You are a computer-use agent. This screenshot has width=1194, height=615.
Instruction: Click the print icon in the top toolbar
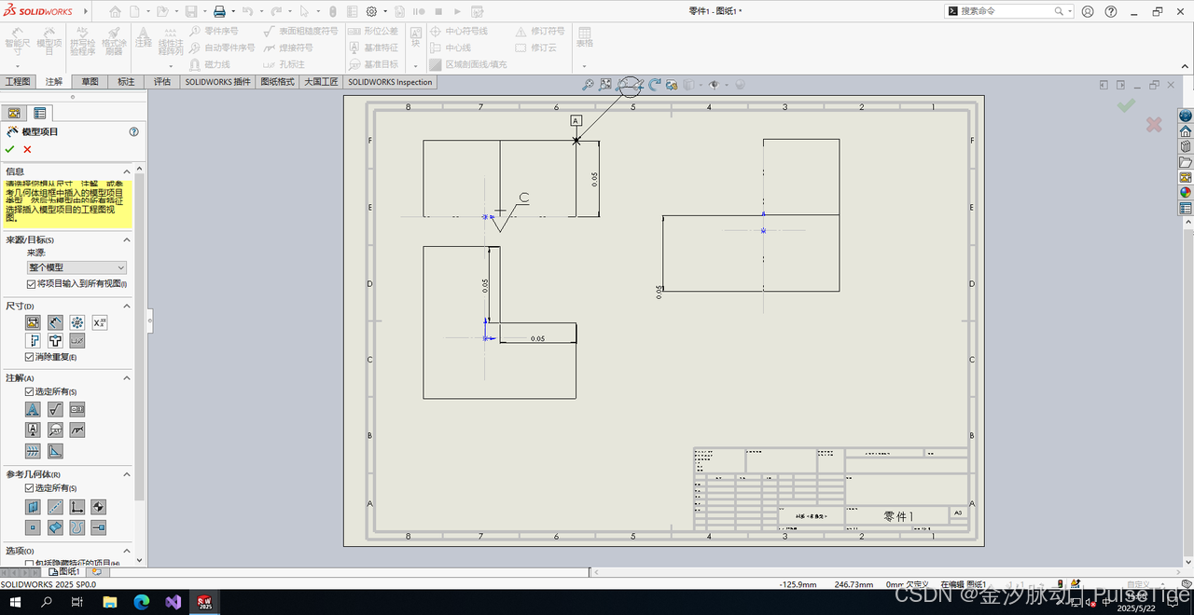click(x=219, y=11)
